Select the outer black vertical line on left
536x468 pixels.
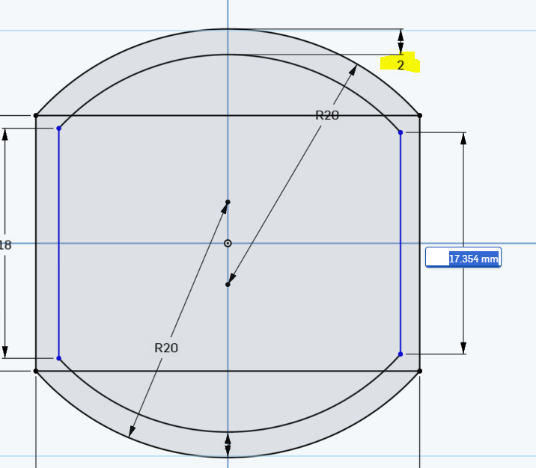36,187
